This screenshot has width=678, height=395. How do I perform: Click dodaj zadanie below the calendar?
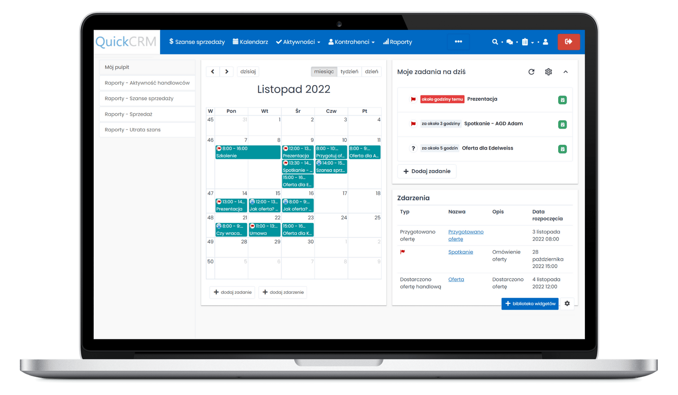coord(232,292)
